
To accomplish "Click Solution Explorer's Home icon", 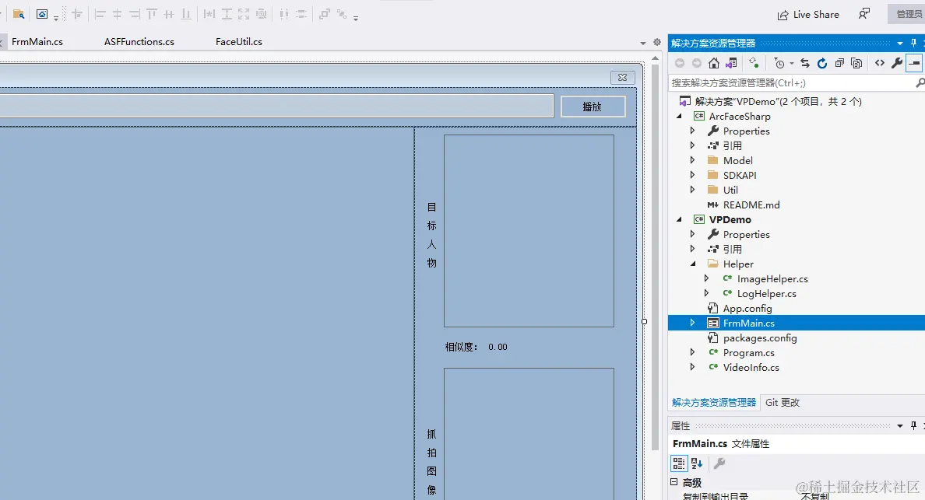I will [714, 63].
